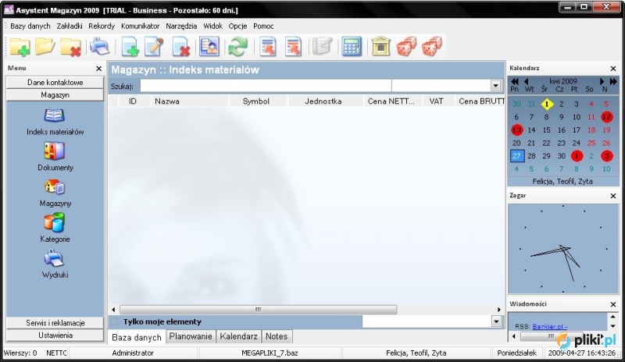Click the header checkbox column left of ID
625x362 pixels.
pyautogui.click(x=113, y=101)
